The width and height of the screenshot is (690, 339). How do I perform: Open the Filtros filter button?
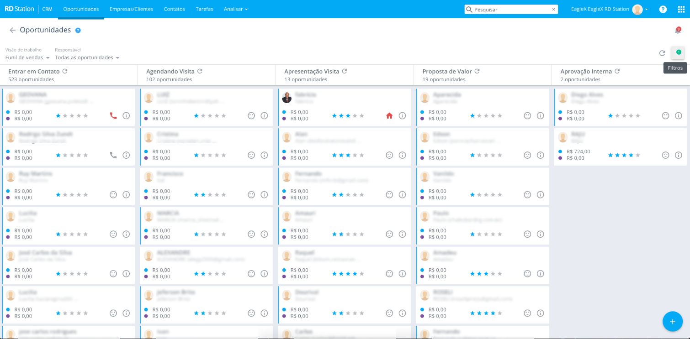pyautogui.click(x=678, y=53)
